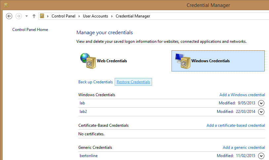The image size is (269, 160).
Task: Expand the lab credential entry chevron
Action: (x=261, y=103)
